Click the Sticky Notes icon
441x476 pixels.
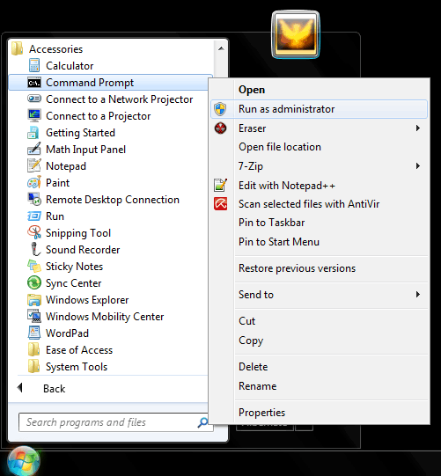[x=34, y=266]
